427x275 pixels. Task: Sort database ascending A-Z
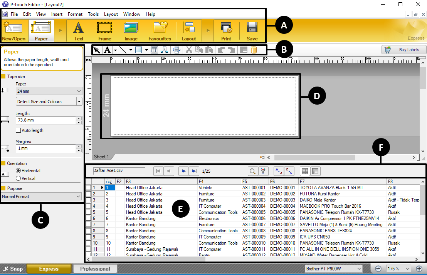(278, 171)
